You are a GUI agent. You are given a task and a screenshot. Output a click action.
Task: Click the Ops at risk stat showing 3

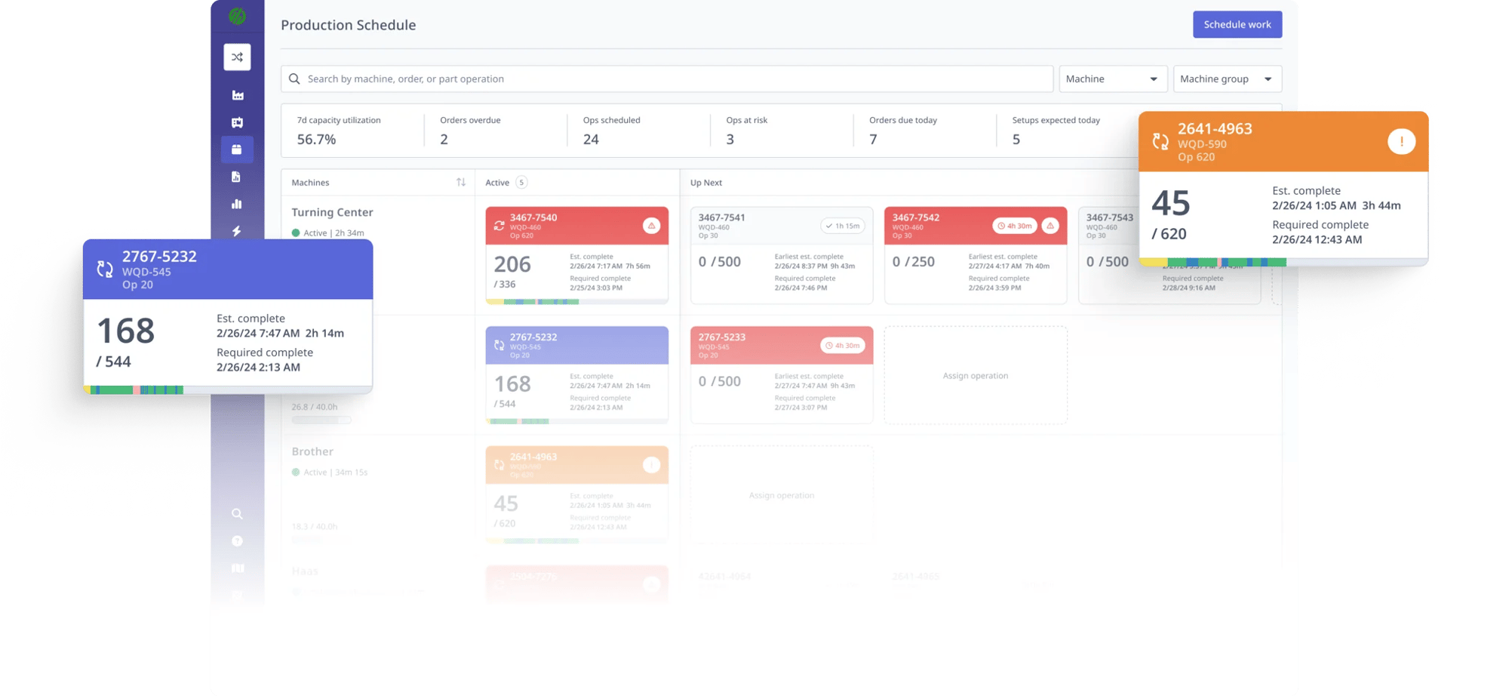pyautogui.click(x=746, y=131)
